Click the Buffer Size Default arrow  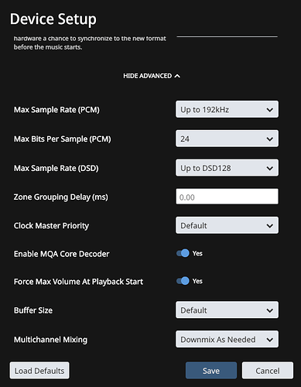click(x=270, y=310)
